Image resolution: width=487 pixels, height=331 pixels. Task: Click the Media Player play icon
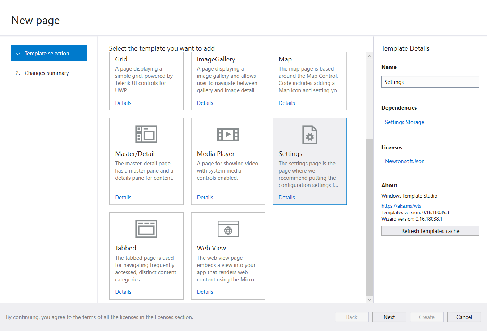coord(228,134)
